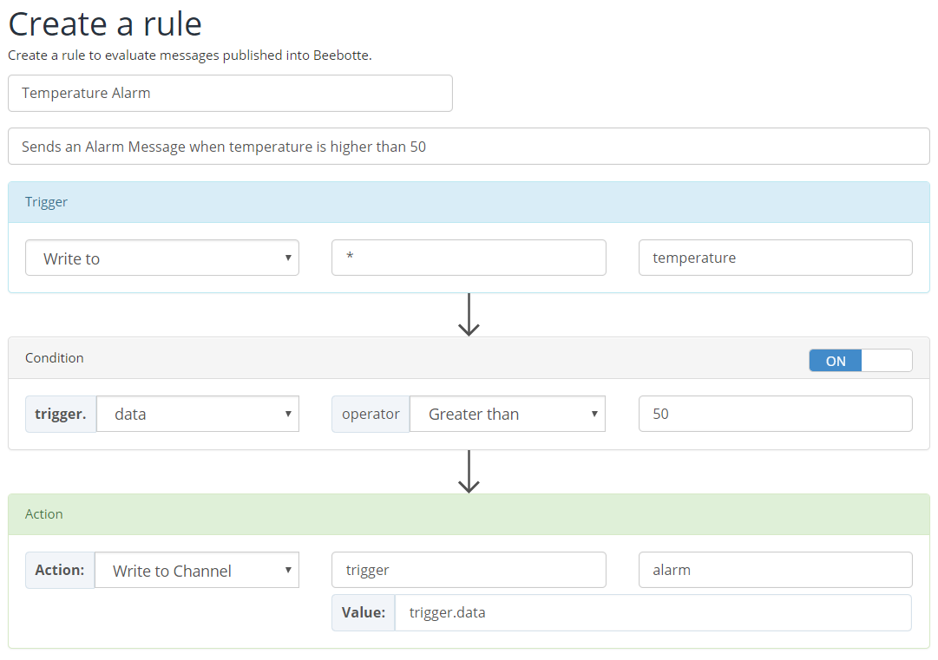The width and height of the screenshot is (938, 660).
Task: Select the trigger resource field 'temperature'
Action: [775, 258]
